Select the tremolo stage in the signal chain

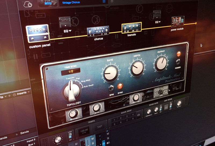click(131, 28)
